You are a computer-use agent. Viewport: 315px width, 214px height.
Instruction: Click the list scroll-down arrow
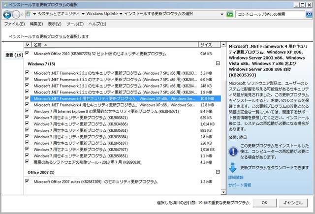pyautogui.click(x=223, y=192)
